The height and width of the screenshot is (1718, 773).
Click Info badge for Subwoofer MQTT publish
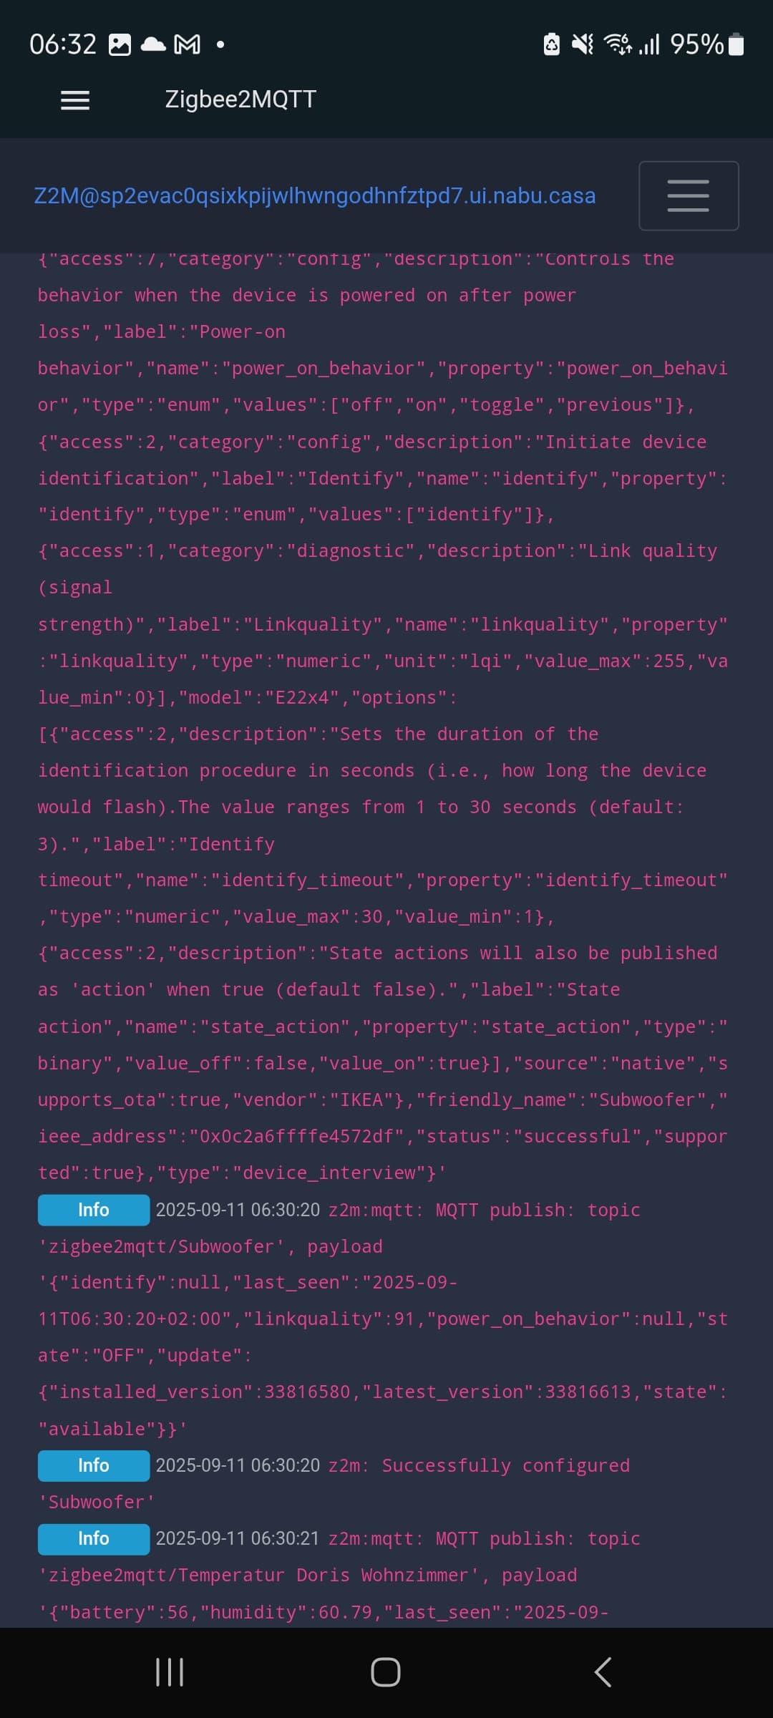pos(94,1210)
